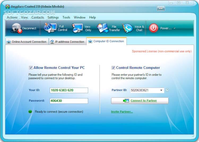
Task: Click the Sponsored License notice text
Action: tap(162, 51)
